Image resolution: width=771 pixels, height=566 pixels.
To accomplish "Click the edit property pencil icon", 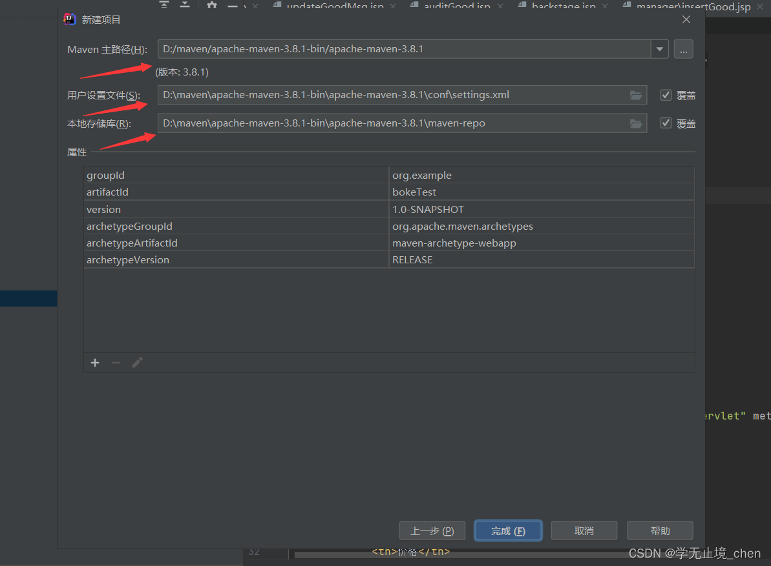I will point(137,363).
